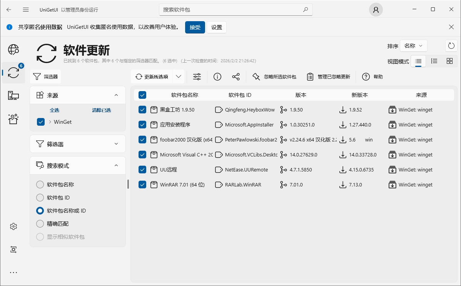Open the 排序 名称 sort dropdown
The image size is (461, 286).
413,46
